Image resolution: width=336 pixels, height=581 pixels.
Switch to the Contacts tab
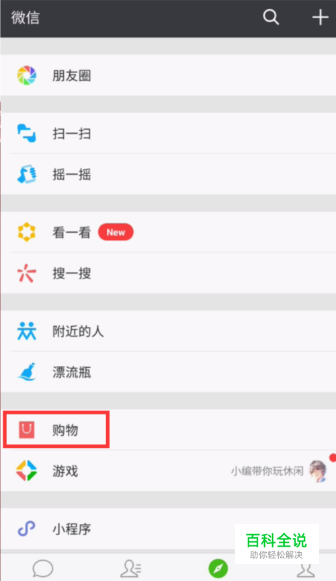(130, 568)
